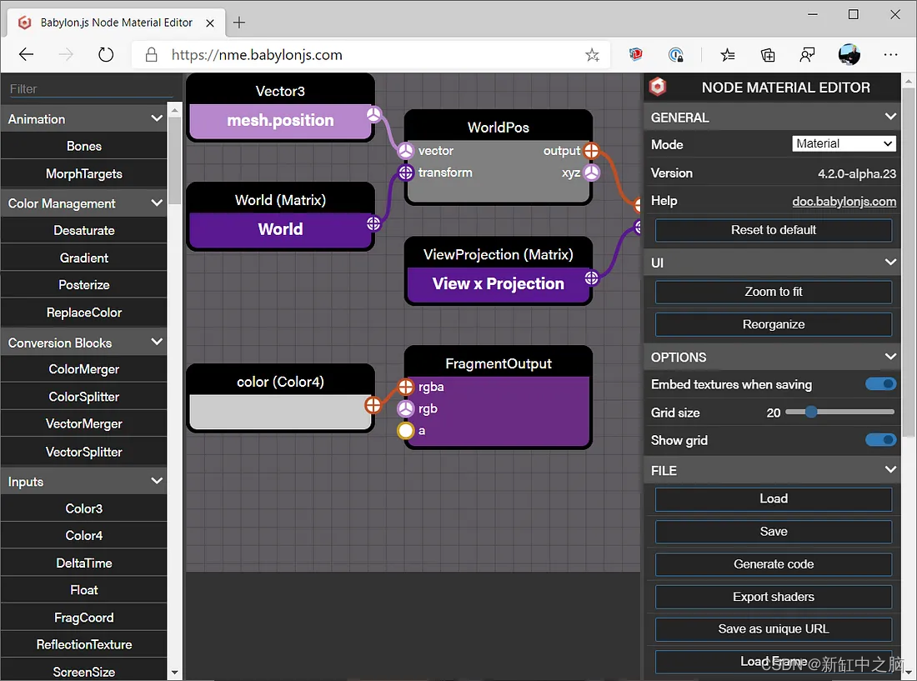This screenshot has width=917, height=681.
Task: Select the MorphTargets block
Action: [x=83, y=173]
